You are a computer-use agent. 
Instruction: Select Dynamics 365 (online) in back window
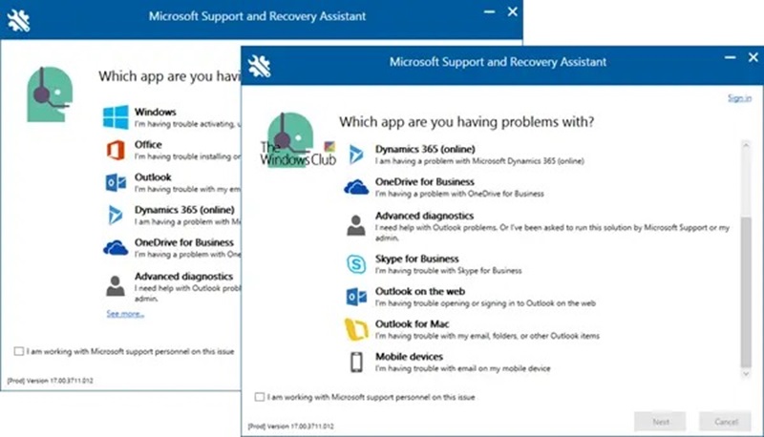click(172, 215)
